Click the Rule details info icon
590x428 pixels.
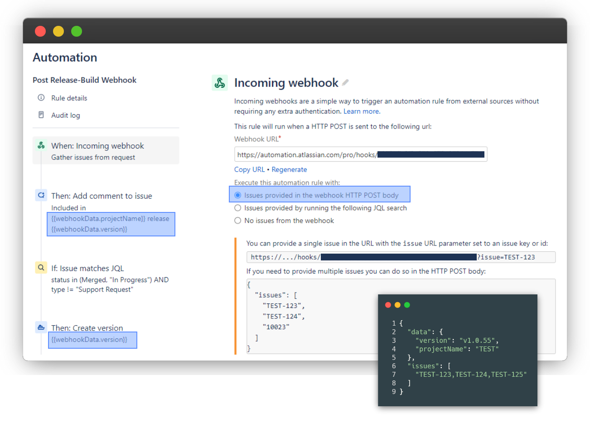click(41, 98)
